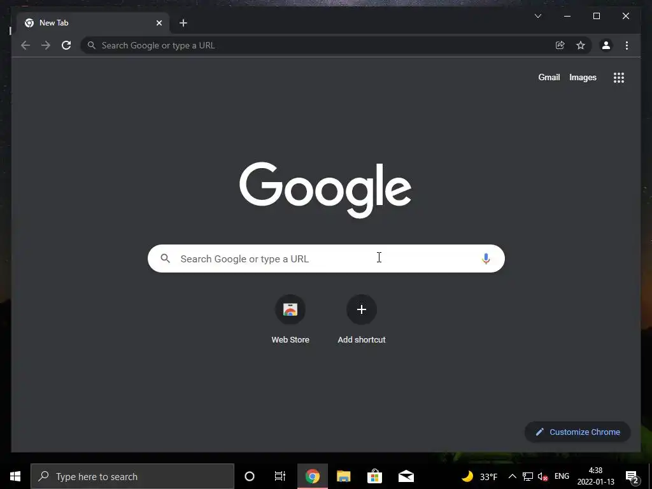Click the magnifier icon in the address bar
The width and height of the screenshot is (652, 489).
pos(92,45)
